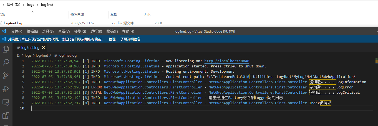Click the 管理 link in restricted mode banner
The height and width of the screenshot is (126, 378).
coord(112,39)
